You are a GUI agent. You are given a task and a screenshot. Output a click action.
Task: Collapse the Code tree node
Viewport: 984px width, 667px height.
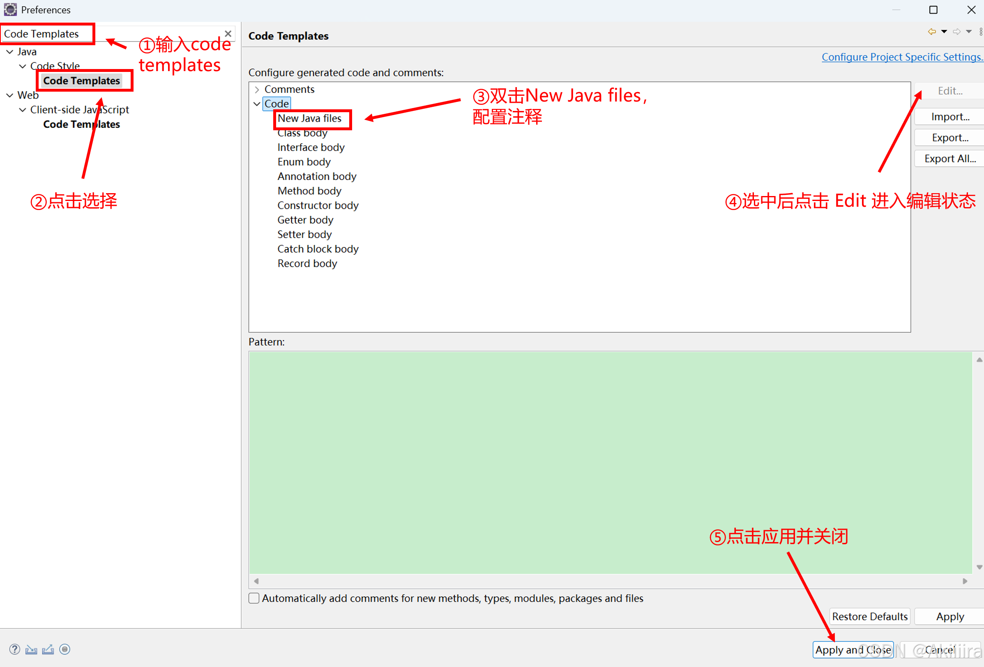click(257, 104)
